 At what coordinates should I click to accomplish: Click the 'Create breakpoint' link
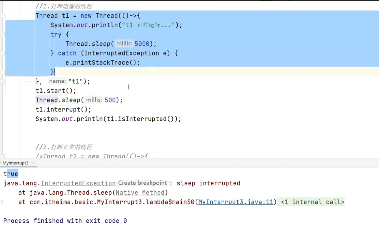(x=142, y=183)
